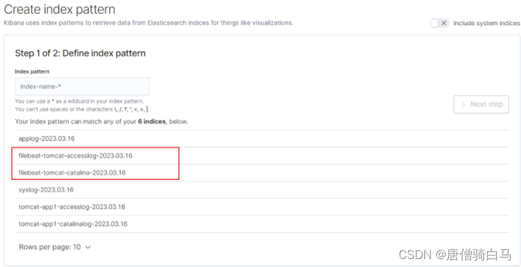Open the Rows per page dropdown
The width and height of the screenshot is (521, 267).
pyautogui.click(x=55, y=247)
